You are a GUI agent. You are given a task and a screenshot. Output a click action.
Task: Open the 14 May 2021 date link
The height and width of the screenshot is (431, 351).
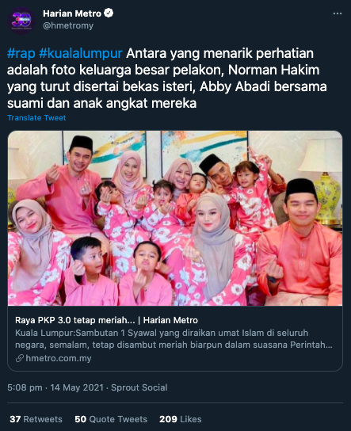(x=77, y=387)
